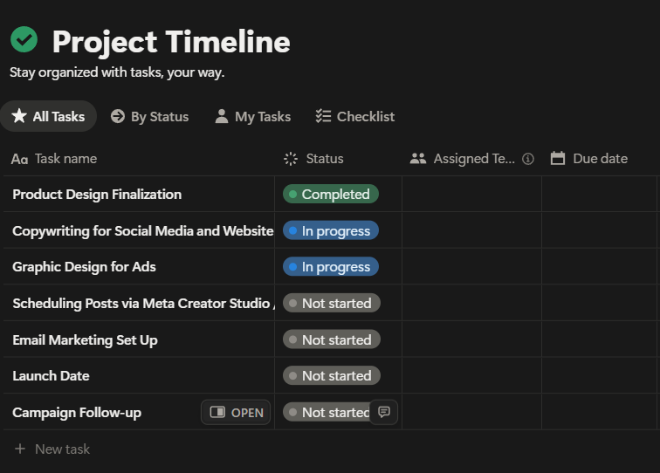Image resolution: width=660 pixels, height=473 pixels.
Task: Open the My Tasks tab
Action: [252, 116]
